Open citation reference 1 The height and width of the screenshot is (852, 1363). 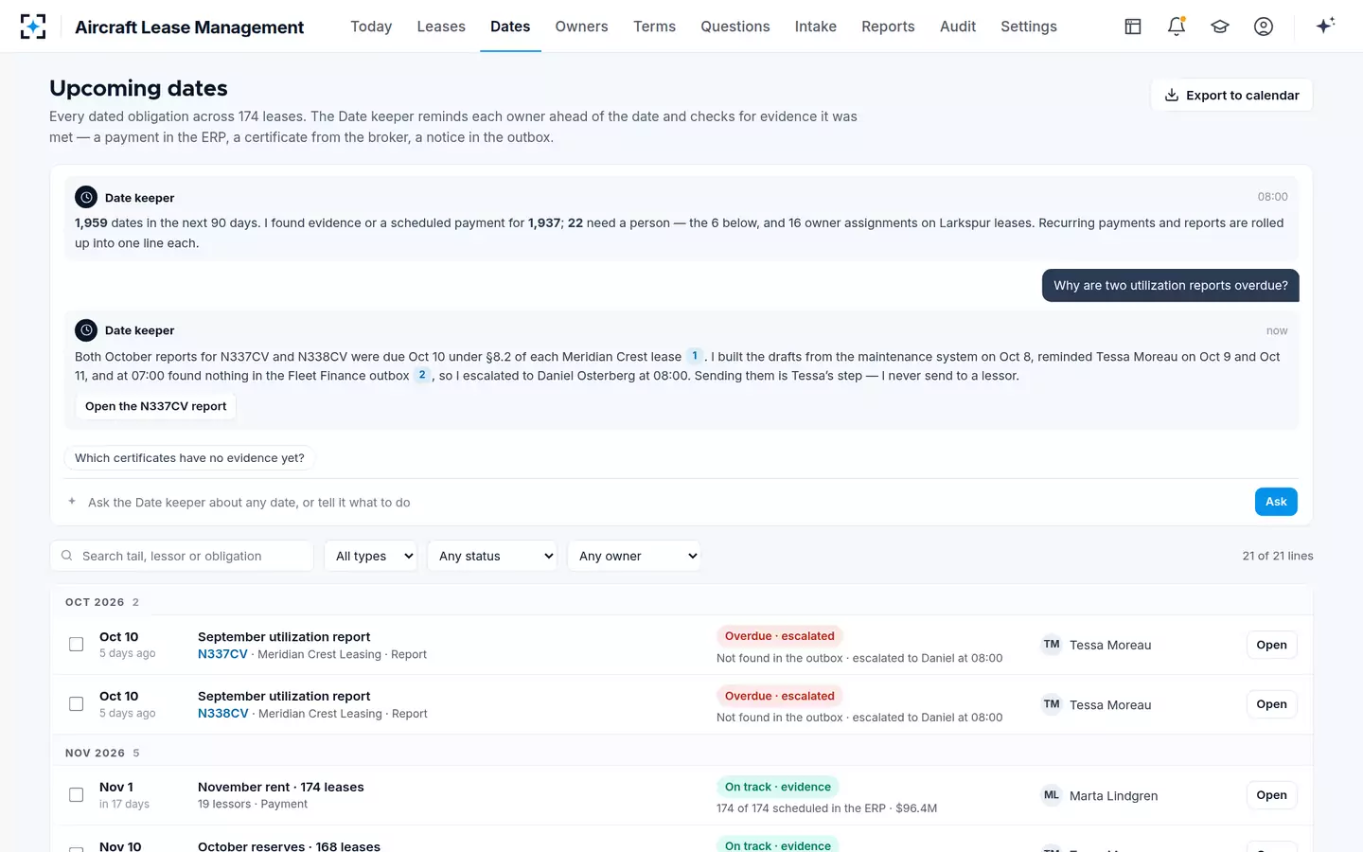click(x=695, y=356)
